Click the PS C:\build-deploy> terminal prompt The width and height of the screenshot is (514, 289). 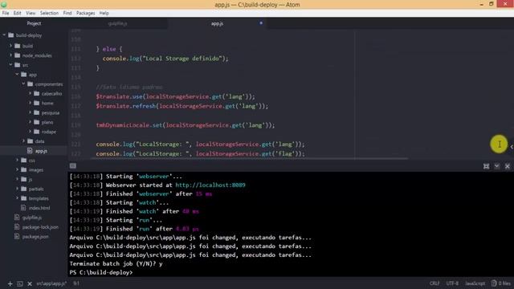click(101, 273)
